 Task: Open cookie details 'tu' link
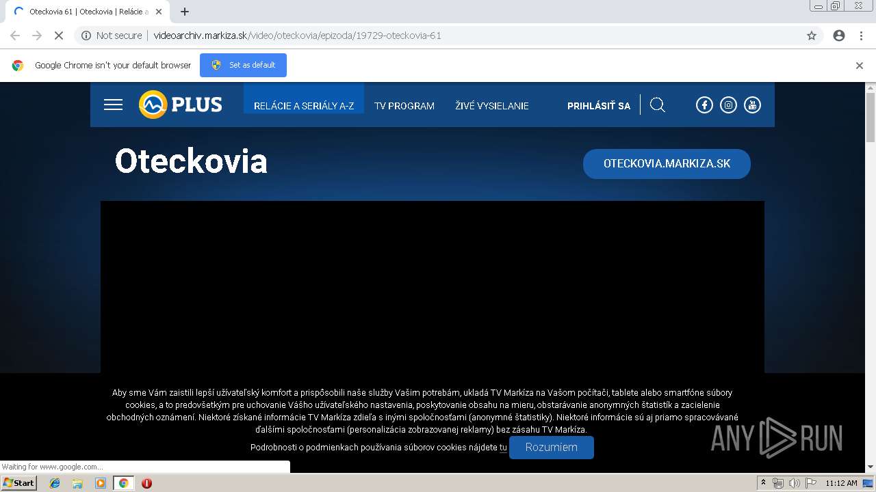503,448
